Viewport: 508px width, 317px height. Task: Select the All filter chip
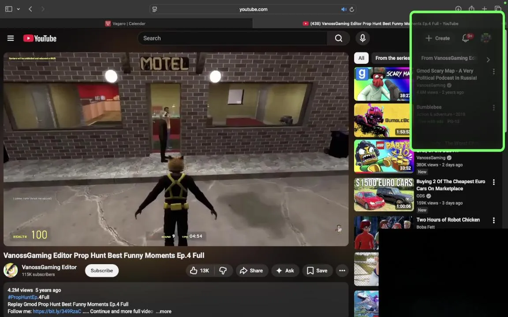pyautogui.click(x=361, y=58)
